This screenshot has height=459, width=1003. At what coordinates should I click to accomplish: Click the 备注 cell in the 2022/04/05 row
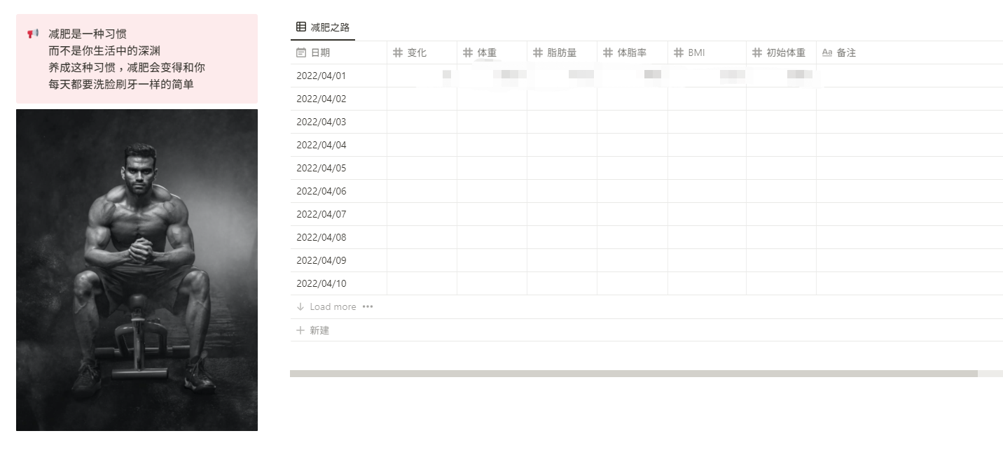(x=909, y=168)
